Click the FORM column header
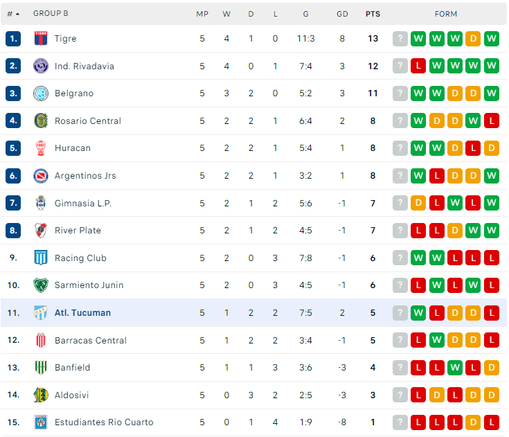 pos(446,13)
